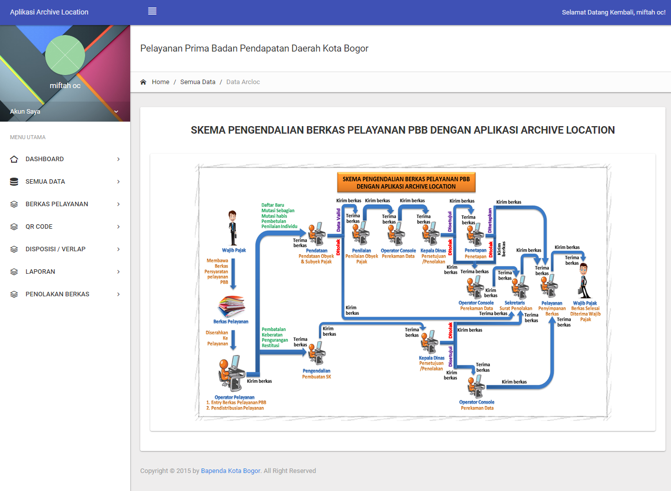This screenshot has width=671, height=491.
Task: Open the Penolakan Berkas menu item
Action: [57, 294]
